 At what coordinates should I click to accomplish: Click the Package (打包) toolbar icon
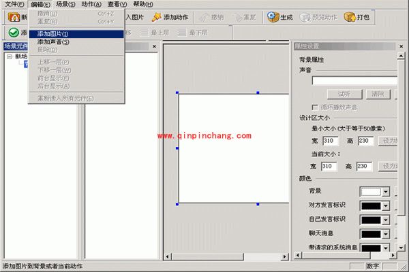pyautogui.click(x=350, y=17)
